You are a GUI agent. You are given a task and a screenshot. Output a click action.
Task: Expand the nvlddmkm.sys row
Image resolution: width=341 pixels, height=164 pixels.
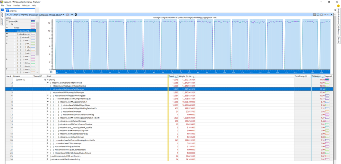pyautogui.click(x=48, y=156)
